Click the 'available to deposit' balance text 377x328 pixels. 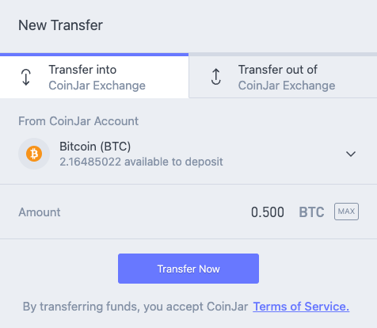[141, 162]
